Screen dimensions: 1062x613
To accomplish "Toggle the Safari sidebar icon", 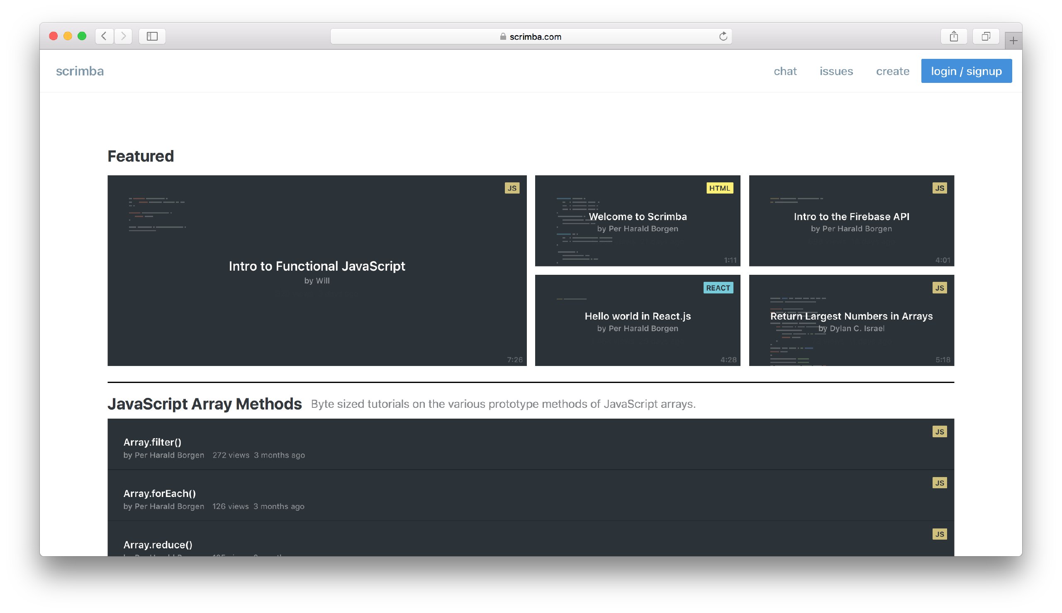I will click(x=152, y=36).
